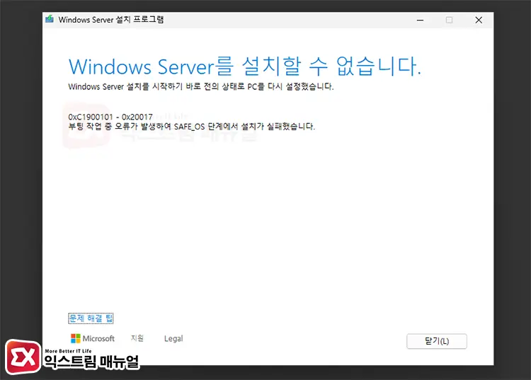Click the 닫기(L) button
This screenshot has width=531, height=380.
click(x=437, y=341)
